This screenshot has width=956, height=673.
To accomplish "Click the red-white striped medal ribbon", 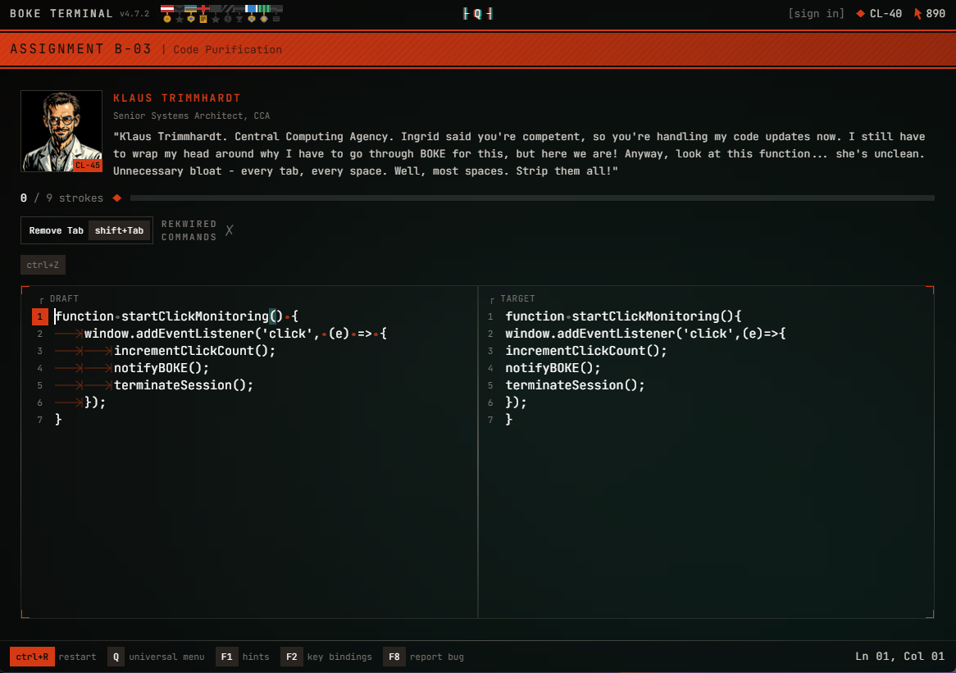I will [x=167, y=9].
